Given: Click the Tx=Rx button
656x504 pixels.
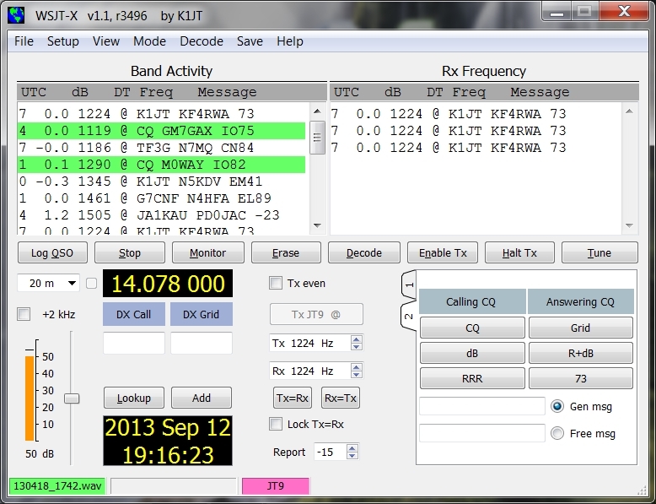Looking at the screenshot, I should coord(293,398).
